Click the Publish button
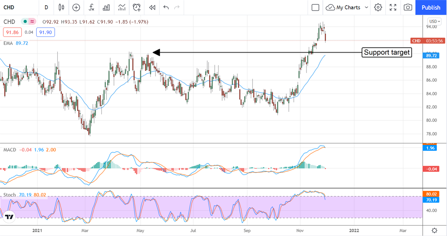 click(x=431, y=7)
